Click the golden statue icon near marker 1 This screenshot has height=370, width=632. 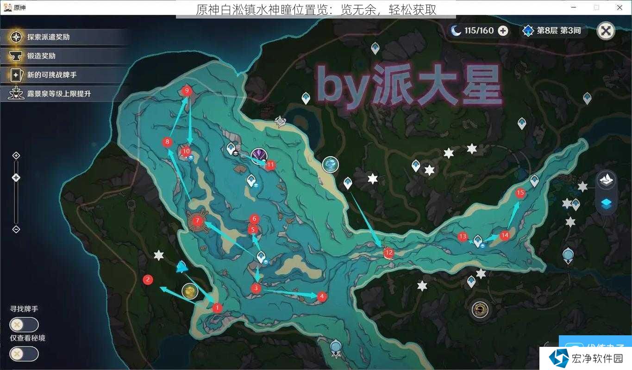click(189, 291)
